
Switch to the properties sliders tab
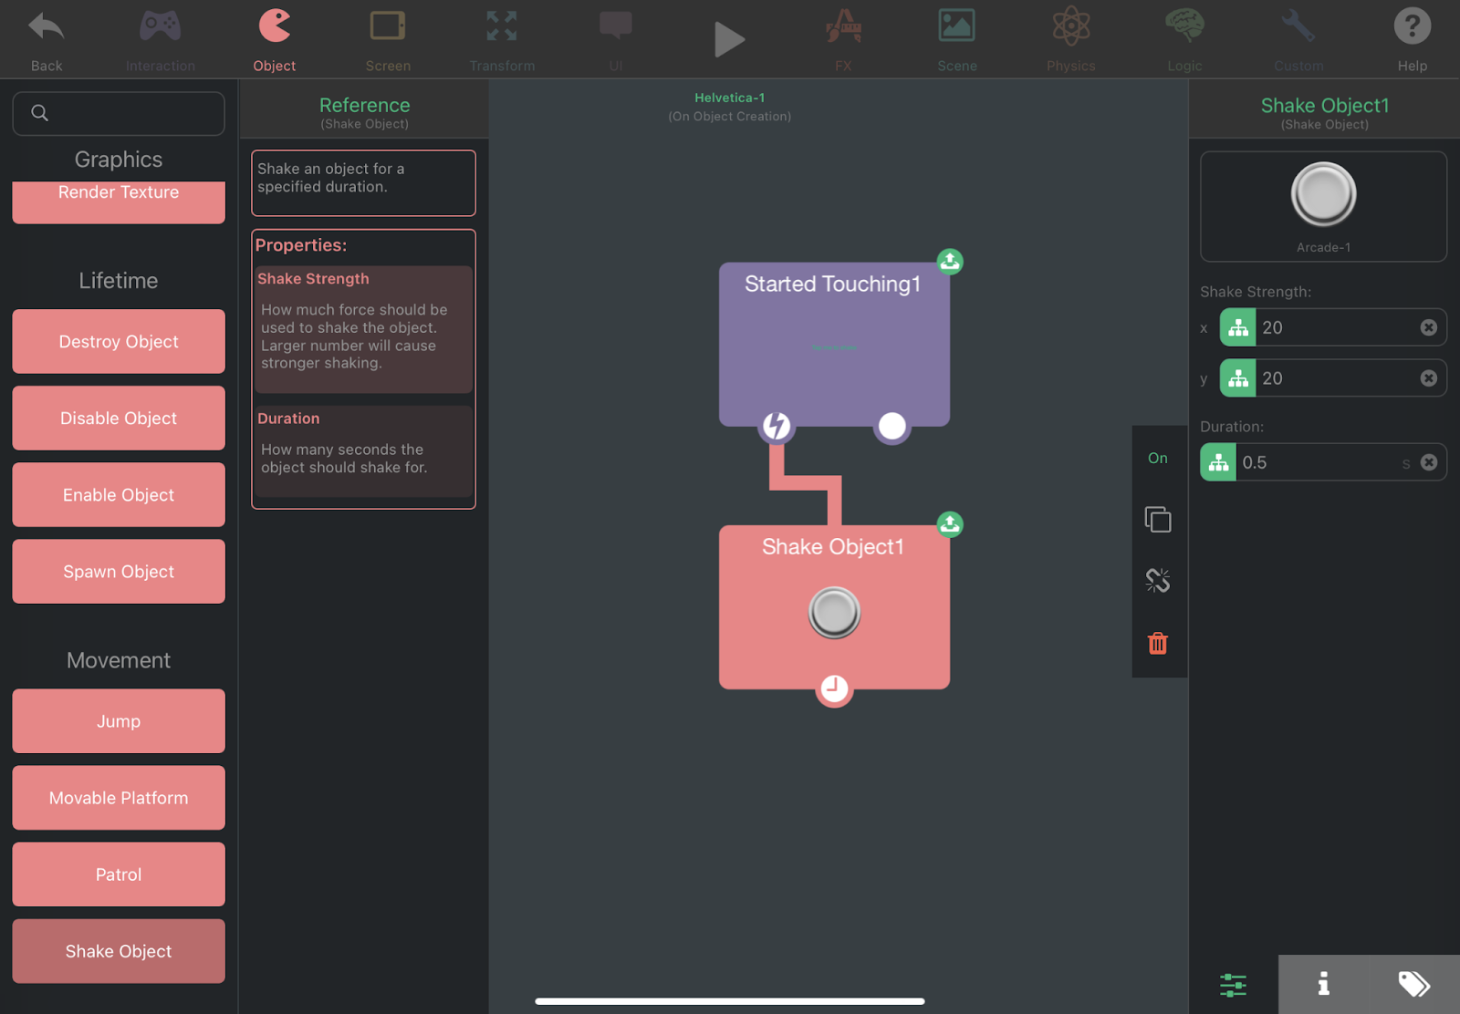(x=1233, y=984)
